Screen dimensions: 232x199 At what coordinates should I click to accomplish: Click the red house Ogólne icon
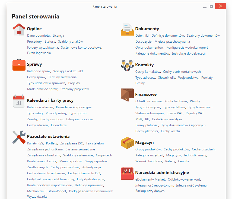click(19, 29)
